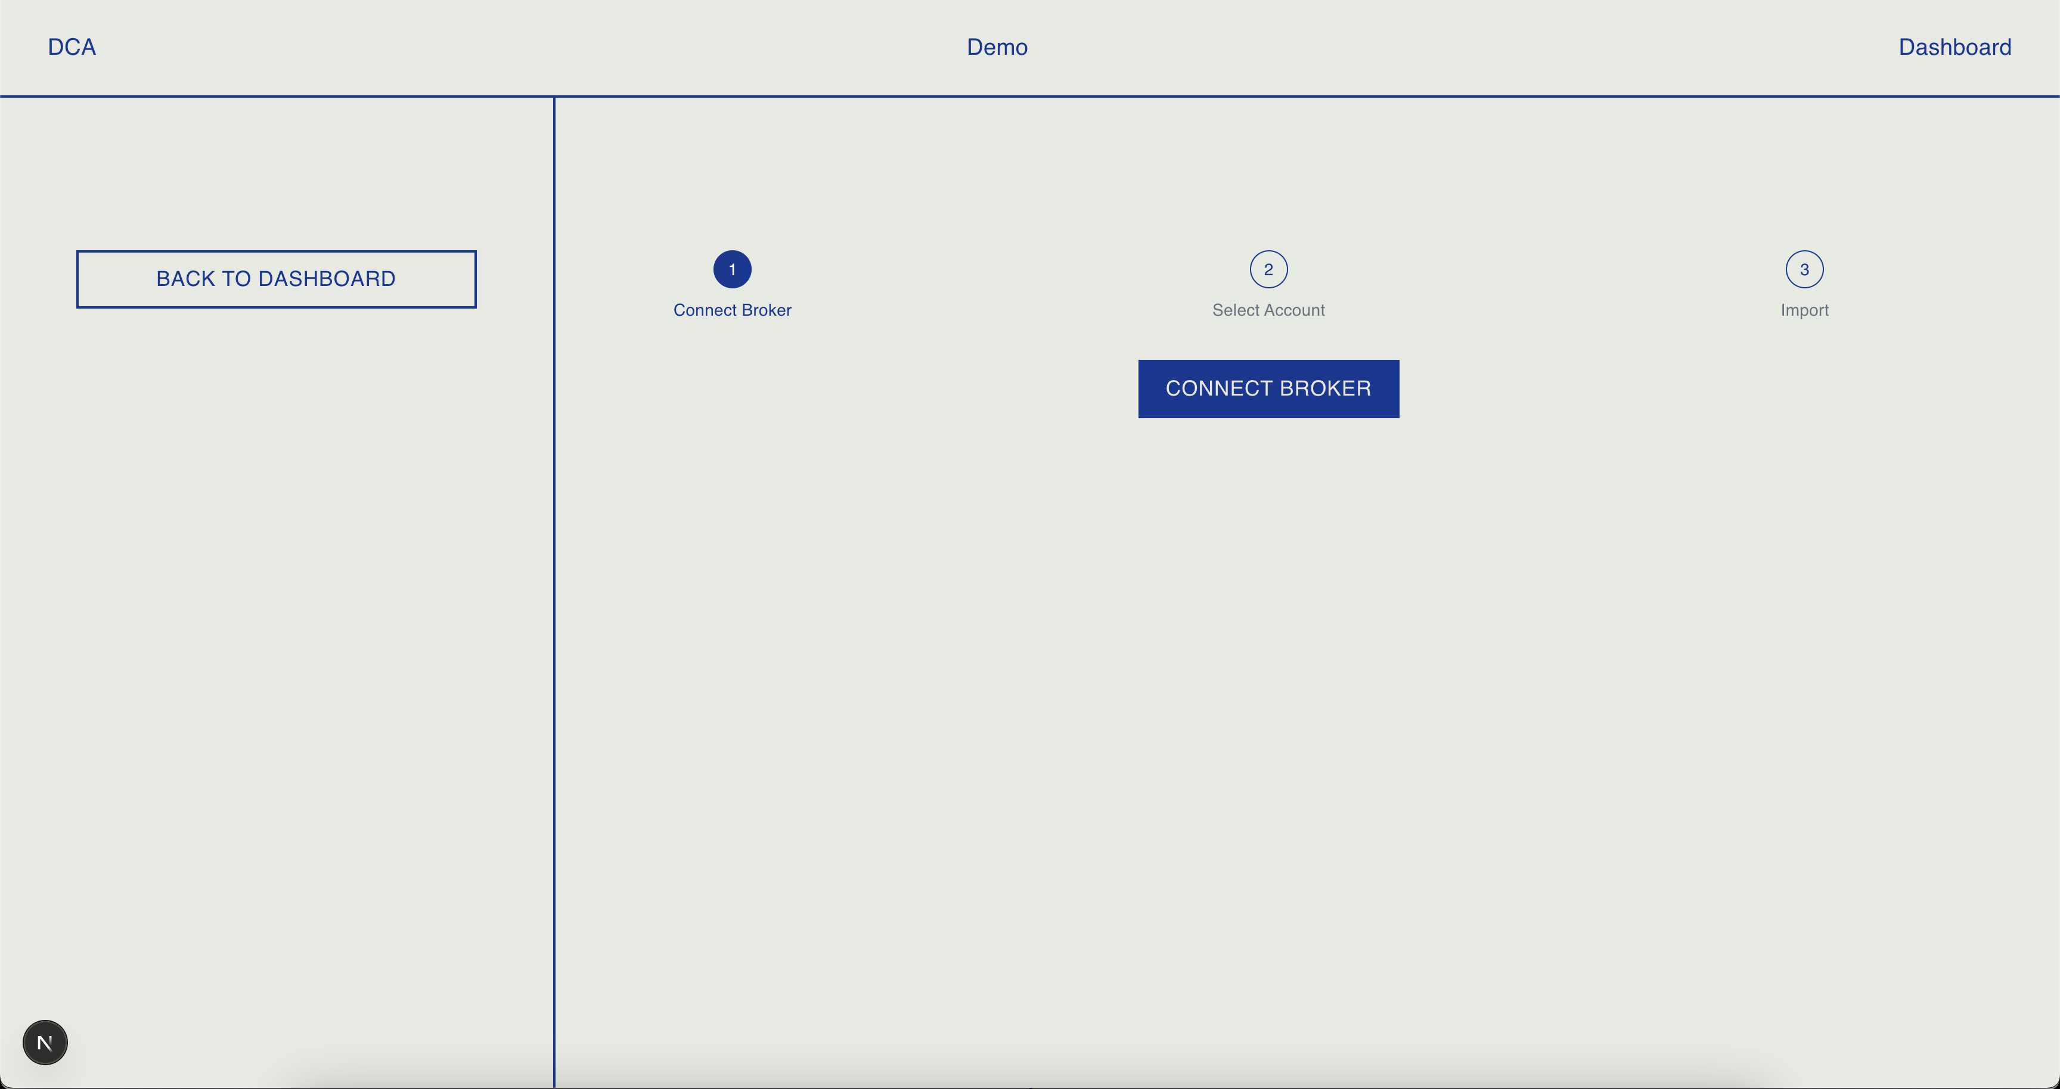Click the horizontal line under the header
This screenshot has height=1089, width=2060.
(1199, 96)
